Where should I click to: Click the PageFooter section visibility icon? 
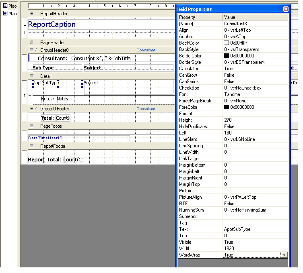[x=31, y=126]
